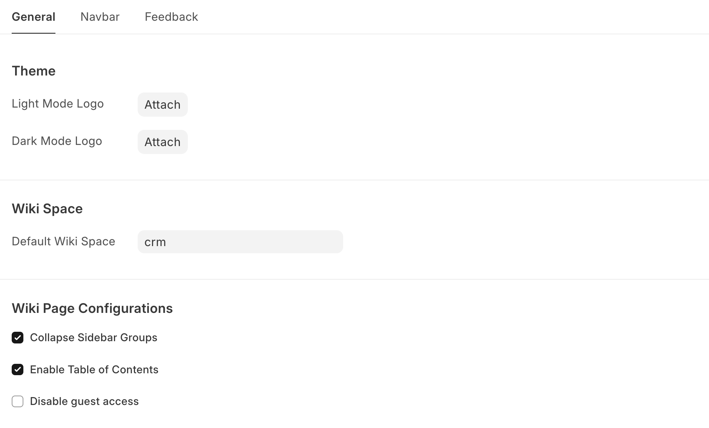709x428 pixels.
Task: Select the General tab
Action: 34,17
